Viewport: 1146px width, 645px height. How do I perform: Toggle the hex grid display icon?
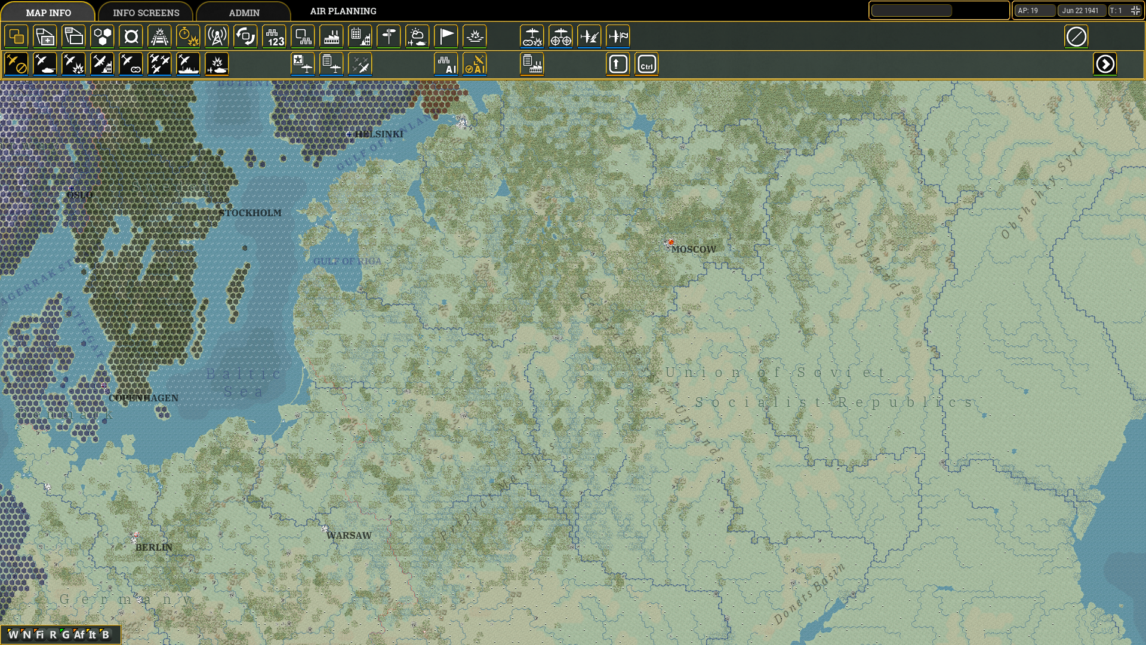pyautogui.click(x=102, y=36)
